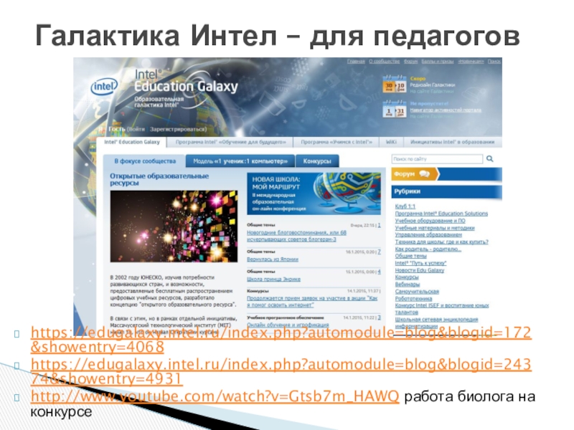The width and height of the screenshot is (574, 430).
Task: Click the Редизайн Галактики event text
Action: 432,85
